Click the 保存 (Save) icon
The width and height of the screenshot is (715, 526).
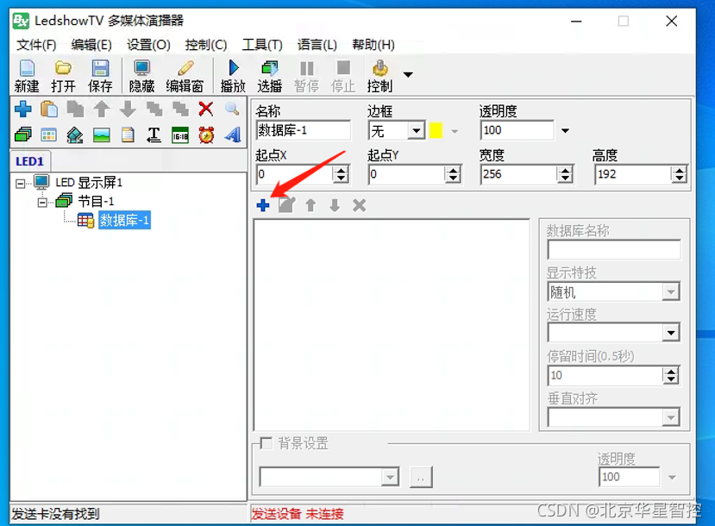98,73
